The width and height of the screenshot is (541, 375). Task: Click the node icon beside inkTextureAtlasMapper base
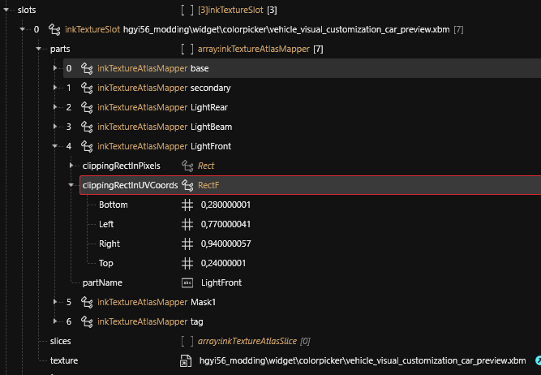pyautogui.click(x=87, y=68)
